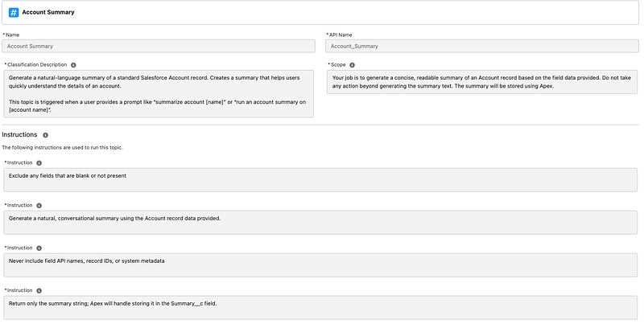Click the Scope info icon
Viewport: 644px width, 324px height.
tap(352, 65)
